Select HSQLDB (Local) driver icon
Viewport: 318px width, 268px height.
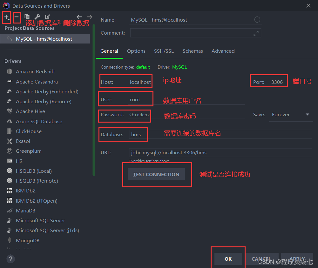coord(10,171)
